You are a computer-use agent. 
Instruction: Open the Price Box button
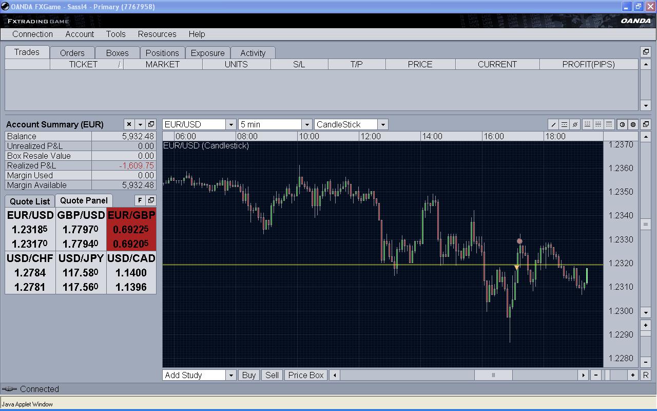click(306, 375)
